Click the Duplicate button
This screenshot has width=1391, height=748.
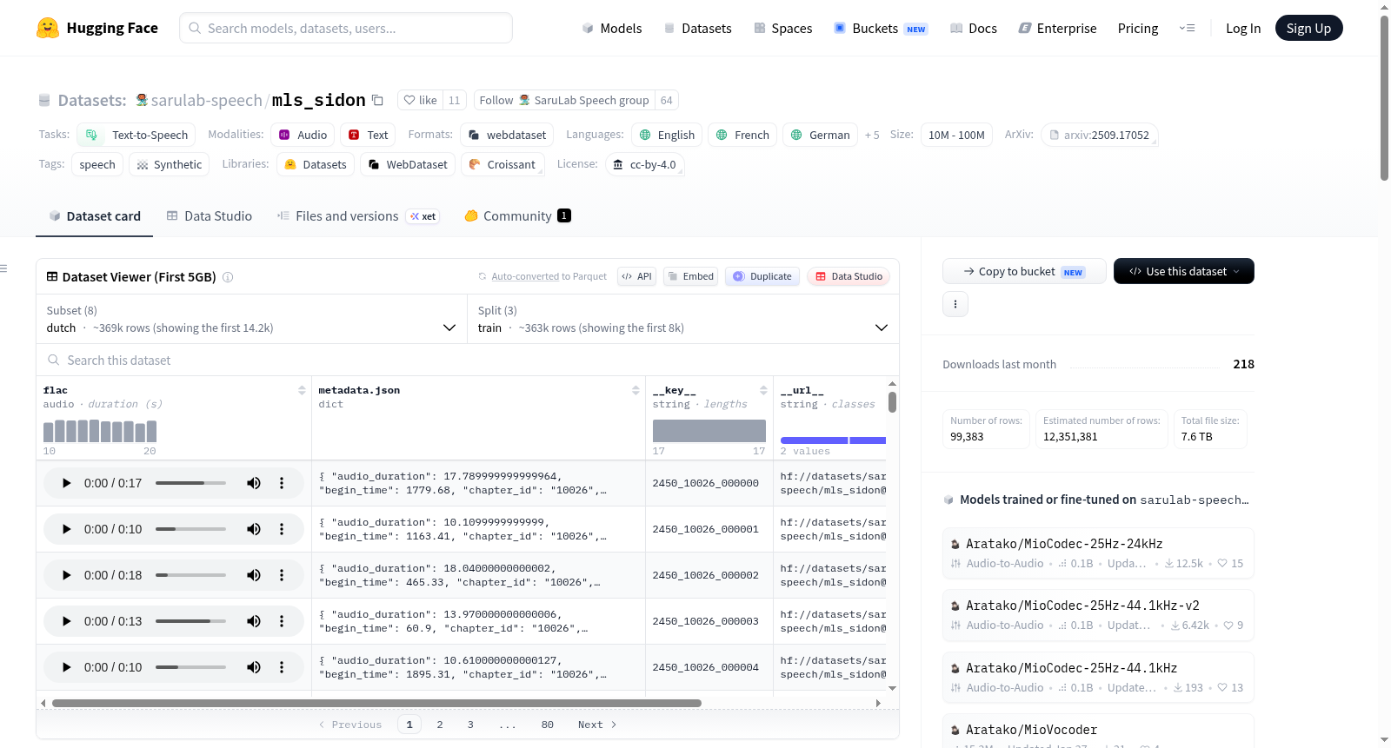(x=762, y=276)
